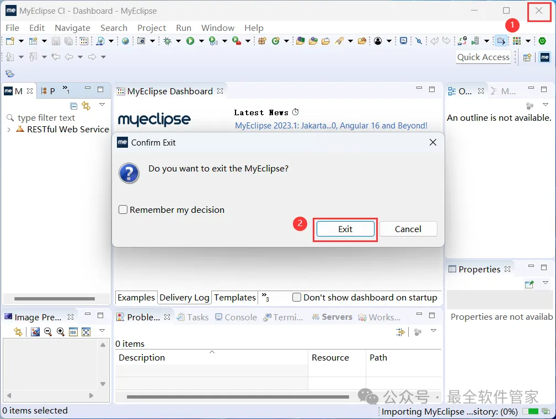
Task: Select the Templates dashboard tab
Action: [235, 297]
